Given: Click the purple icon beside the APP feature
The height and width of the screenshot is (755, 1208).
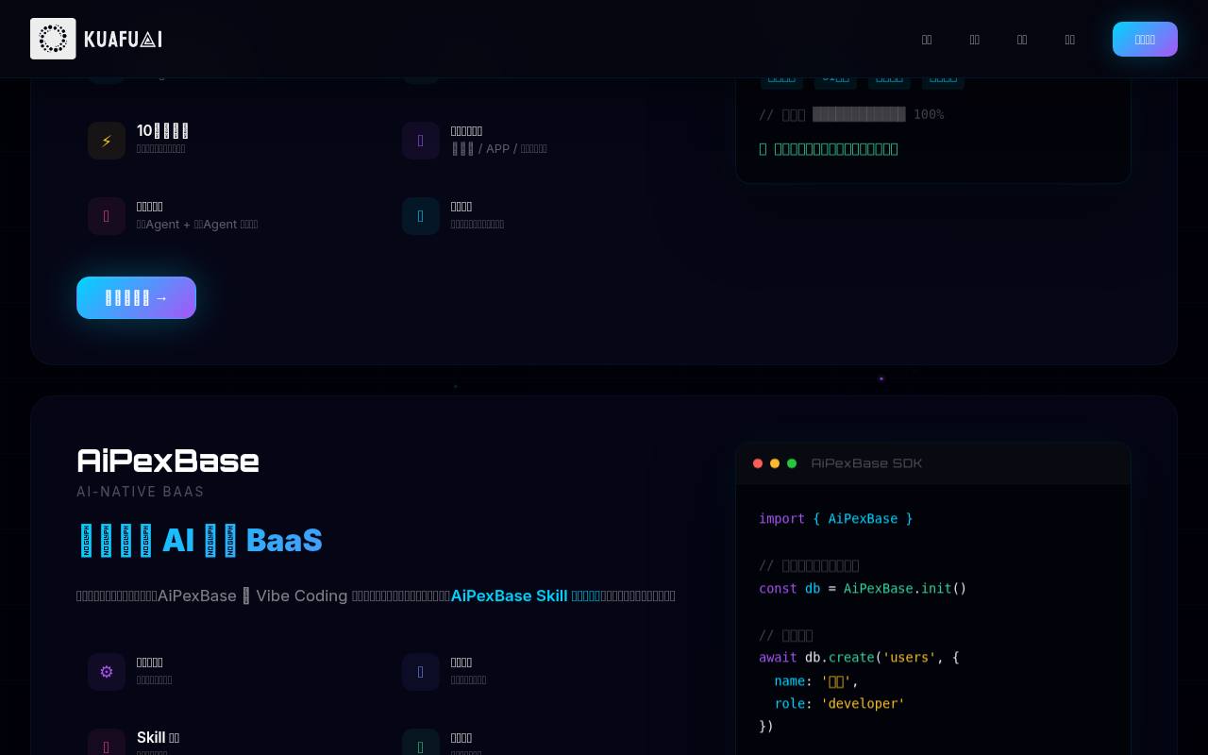Looking at the screenshot, I should 421,141.
